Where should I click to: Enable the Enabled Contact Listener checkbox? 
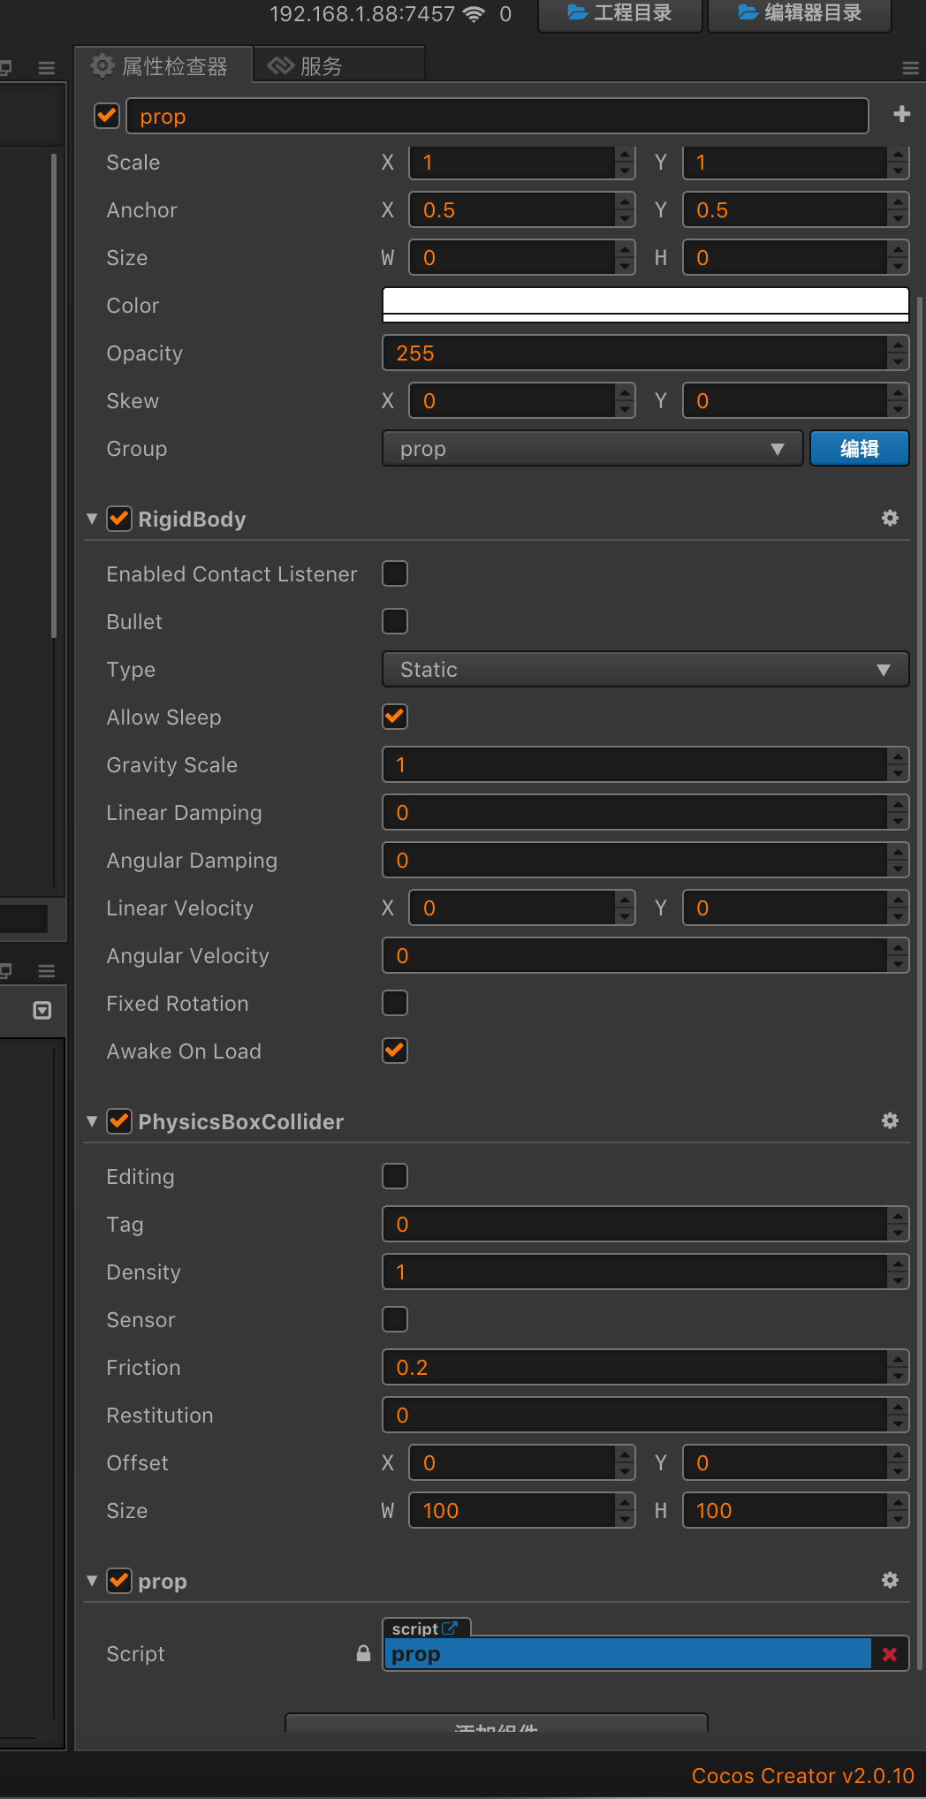395,574
